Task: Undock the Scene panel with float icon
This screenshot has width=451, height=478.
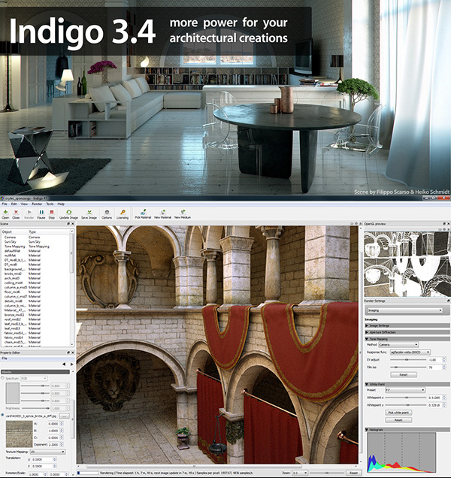Action: click(x=68, y=224)
